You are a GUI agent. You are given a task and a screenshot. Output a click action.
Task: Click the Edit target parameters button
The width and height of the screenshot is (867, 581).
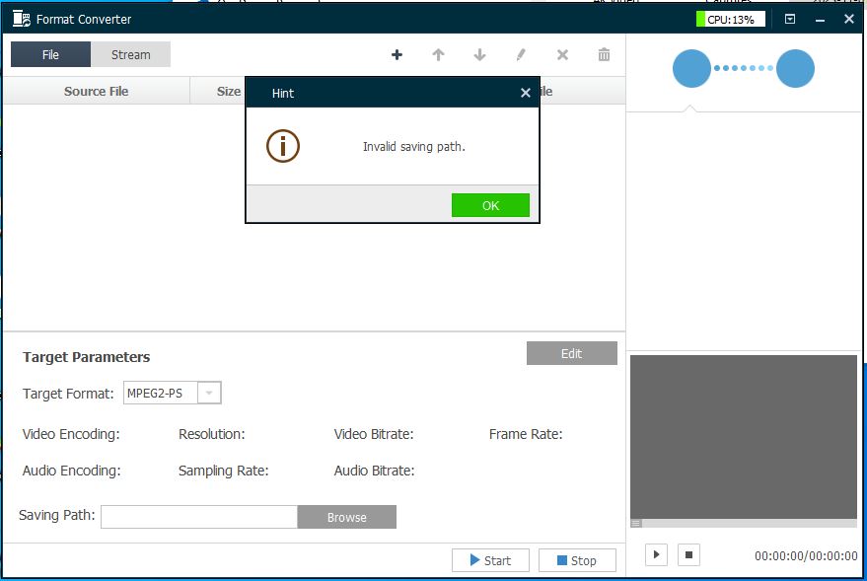pos(571,353)
